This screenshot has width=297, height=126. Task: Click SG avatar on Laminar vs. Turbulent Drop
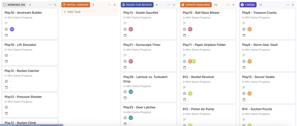click(131, 92)
